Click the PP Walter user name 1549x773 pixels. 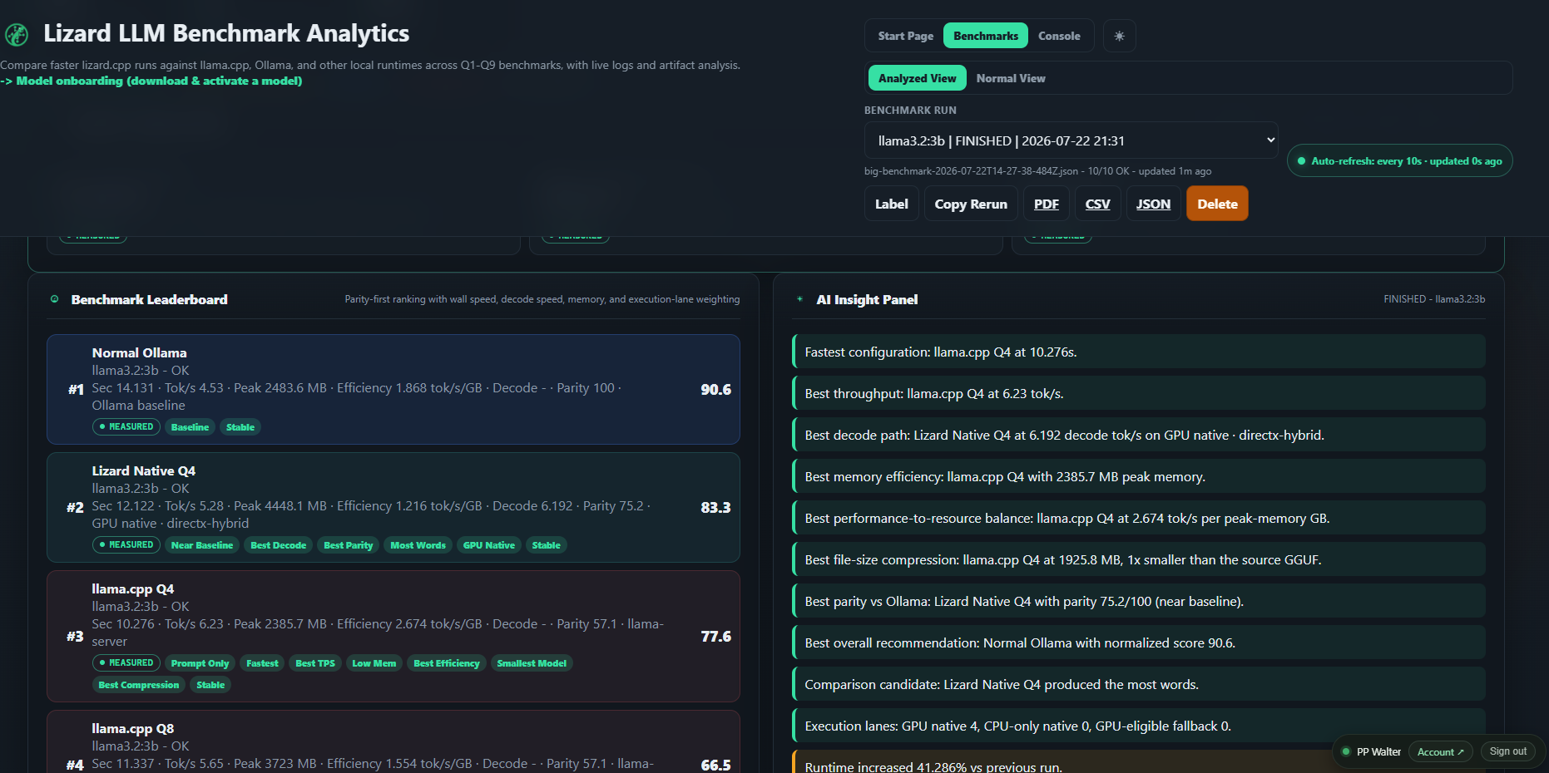coord(1378,751)
